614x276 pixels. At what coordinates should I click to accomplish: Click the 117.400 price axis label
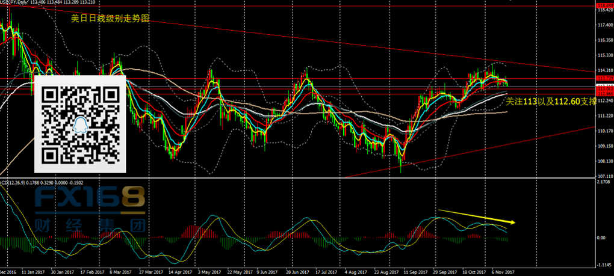click(604, 25)
